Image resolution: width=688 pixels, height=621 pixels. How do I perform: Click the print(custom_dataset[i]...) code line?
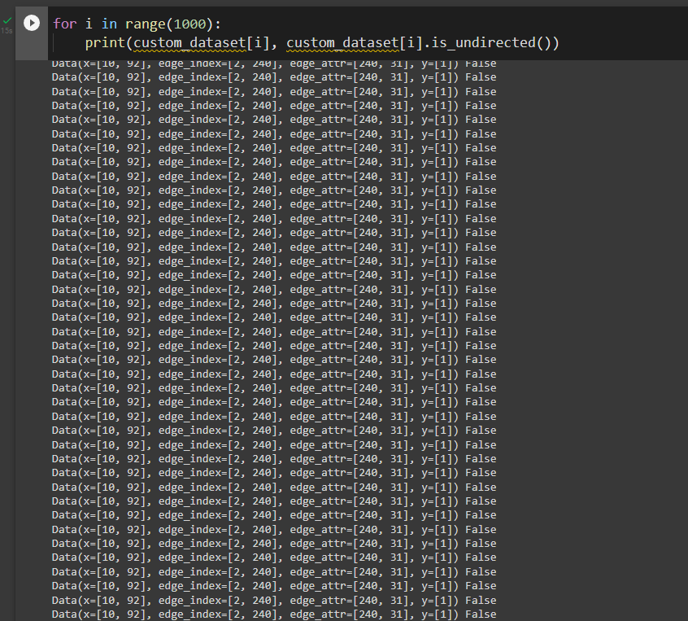point(322,43)
